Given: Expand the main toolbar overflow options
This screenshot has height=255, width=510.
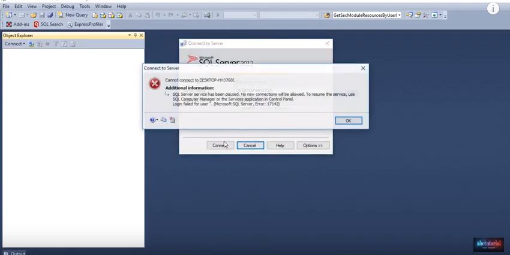Looking at the screenshot, I should point(445,16).
